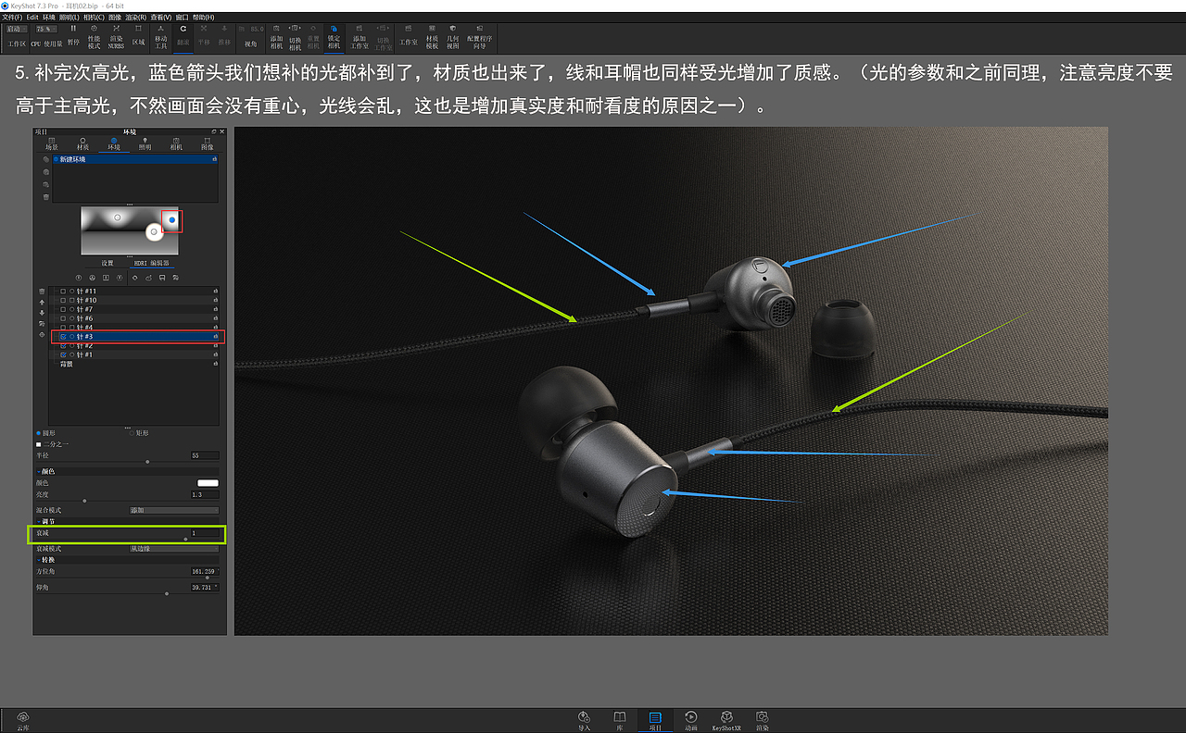Enable the 针 #7 pin checkbox

pyautogui.click(x=63, y=309)
